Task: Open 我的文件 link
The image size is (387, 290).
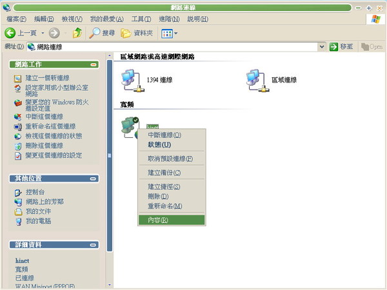Action: (x=39, y=211)
